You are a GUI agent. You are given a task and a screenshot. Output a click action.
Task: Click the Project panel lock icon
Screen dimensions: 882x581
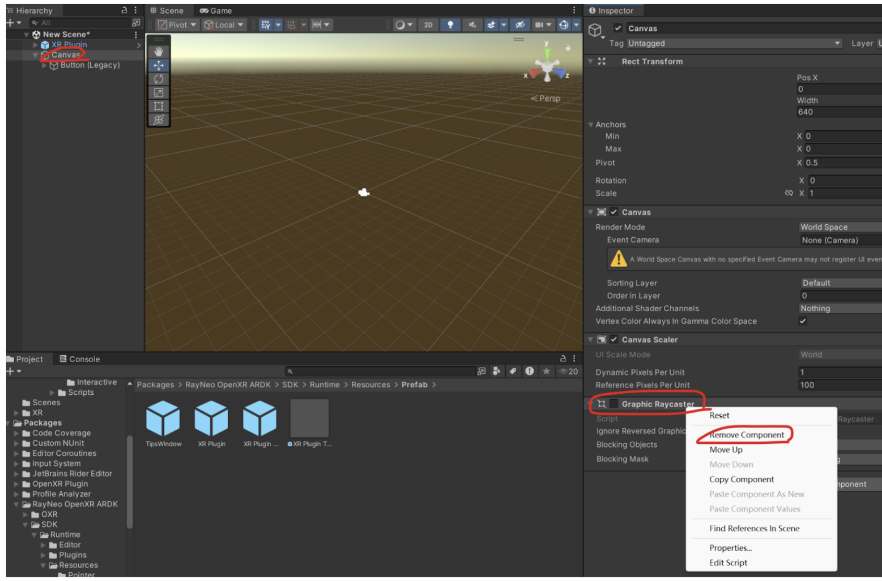(x=563, y=358)
